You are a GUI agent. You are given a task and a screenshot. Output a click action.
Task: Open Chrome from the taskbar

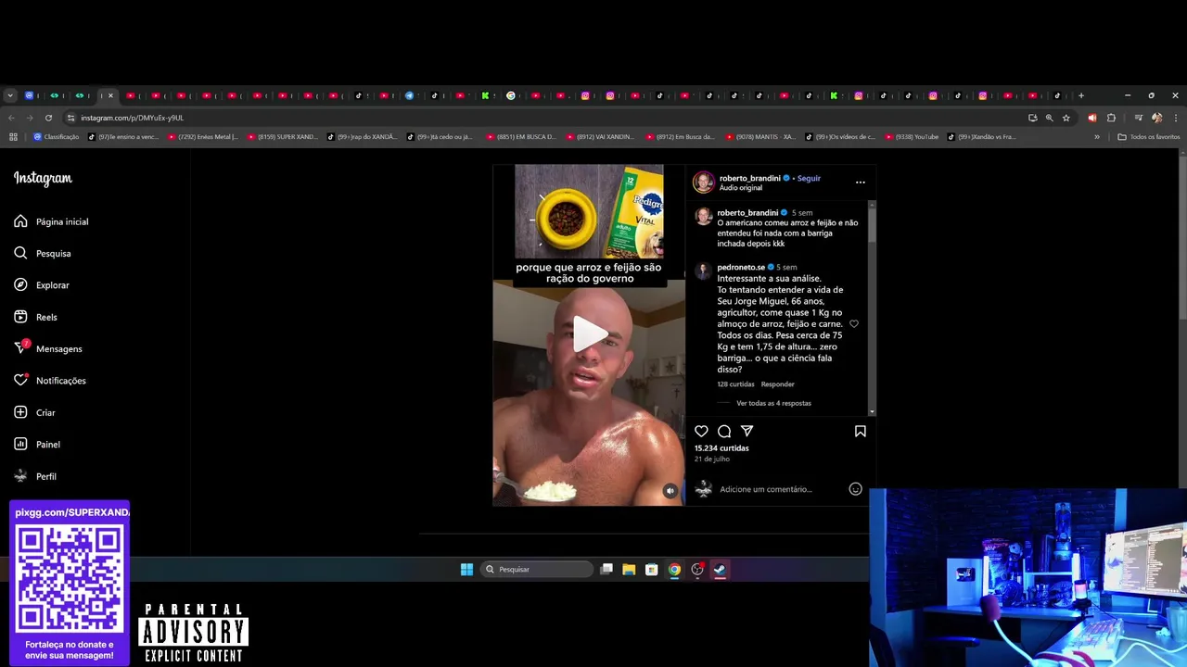(674, 570)
